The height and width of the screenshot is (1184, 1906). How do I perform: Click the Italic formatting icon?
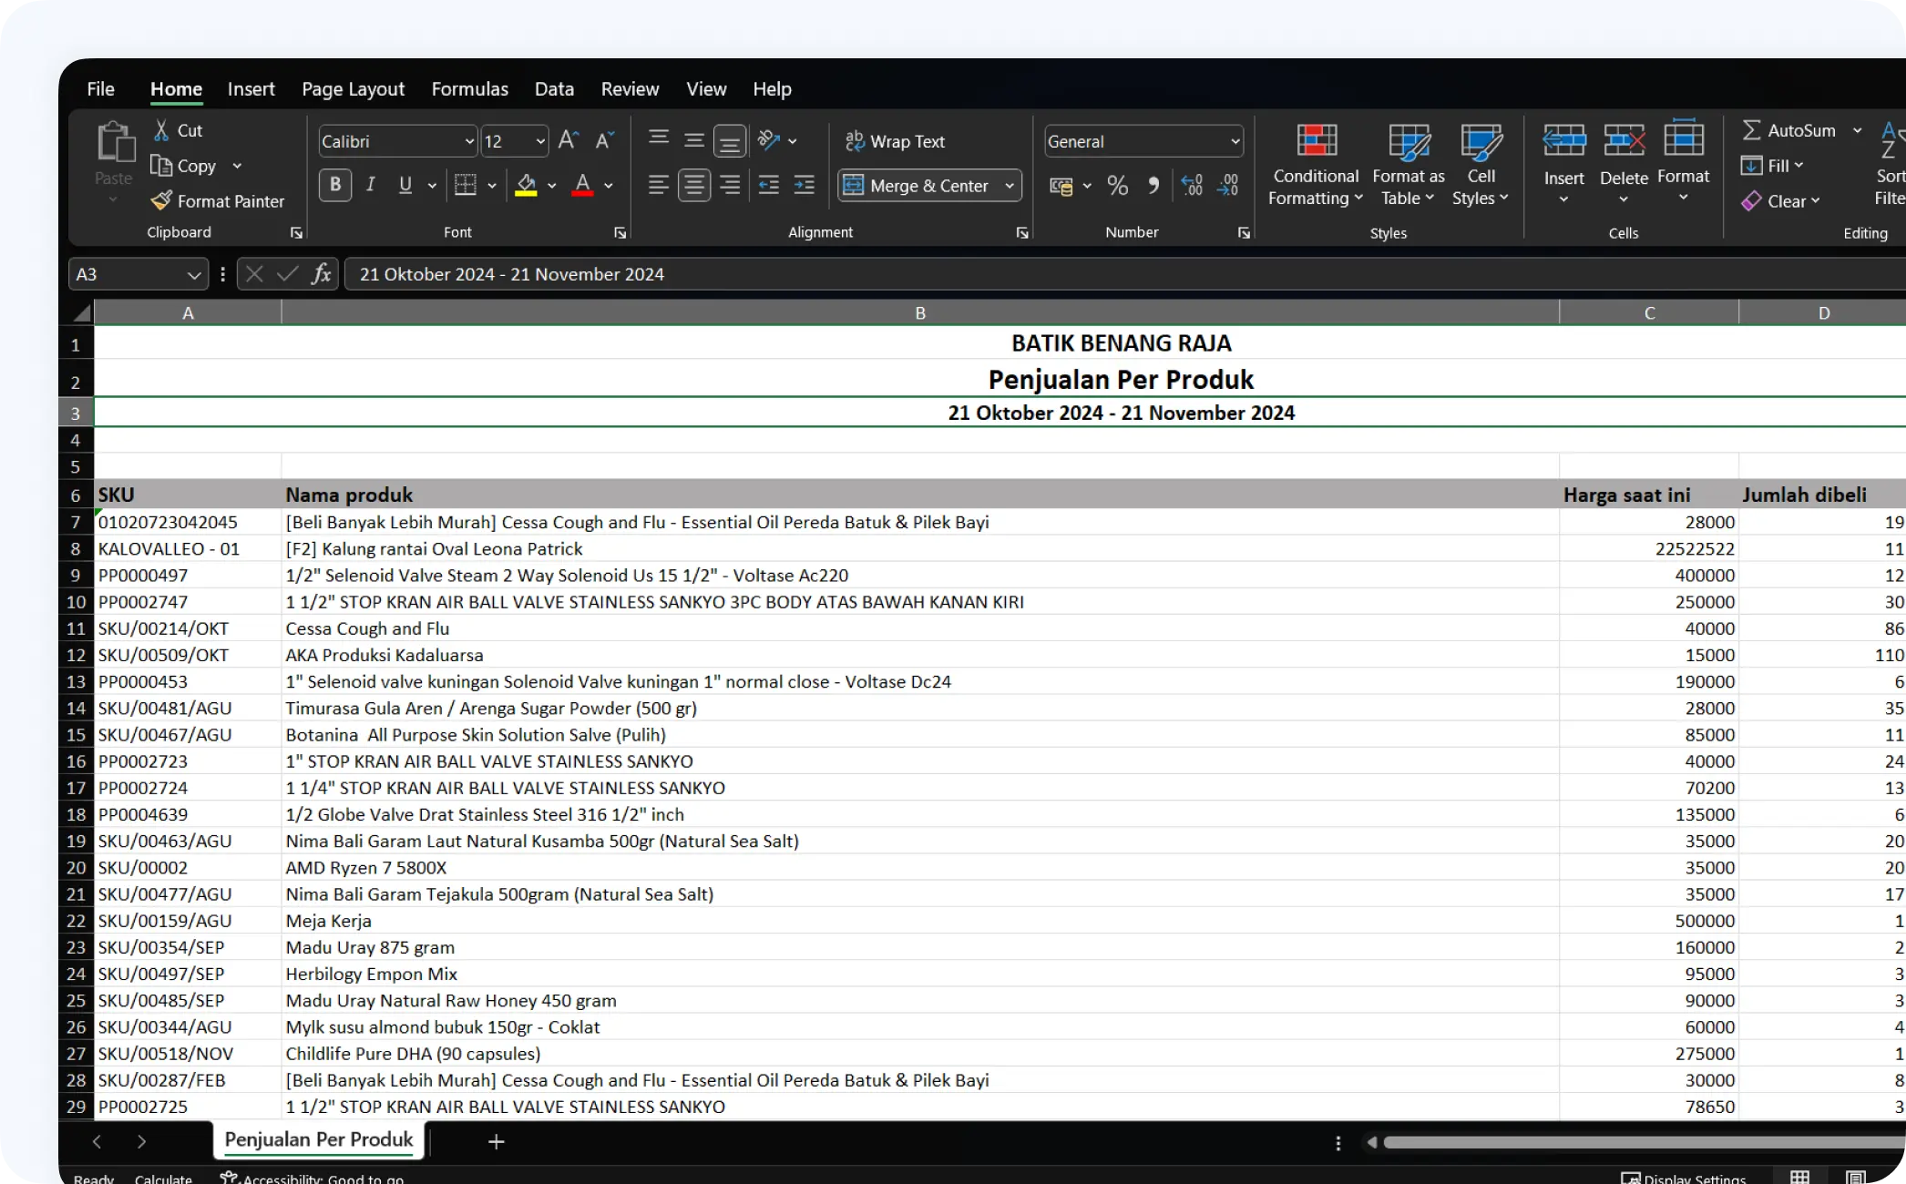pos(370,184)
